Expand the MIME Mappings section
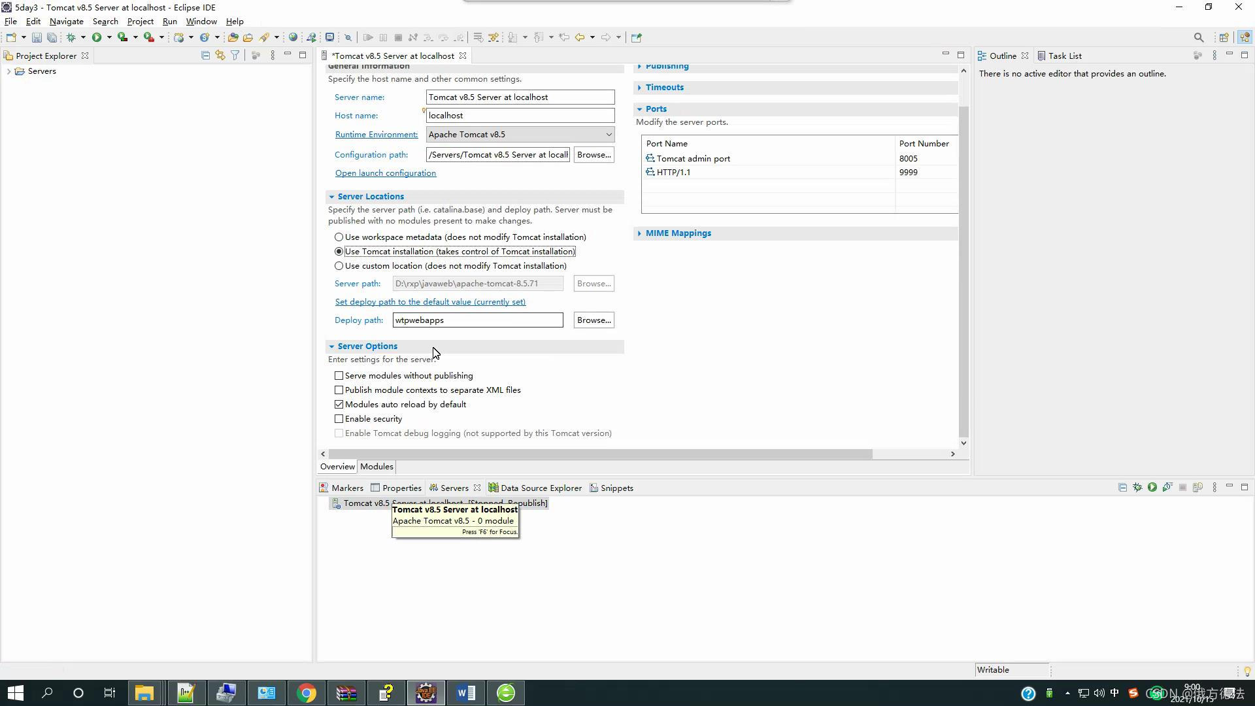Image resolution: width=1255 pixels, height=706 pixels. tap(639, 233)
